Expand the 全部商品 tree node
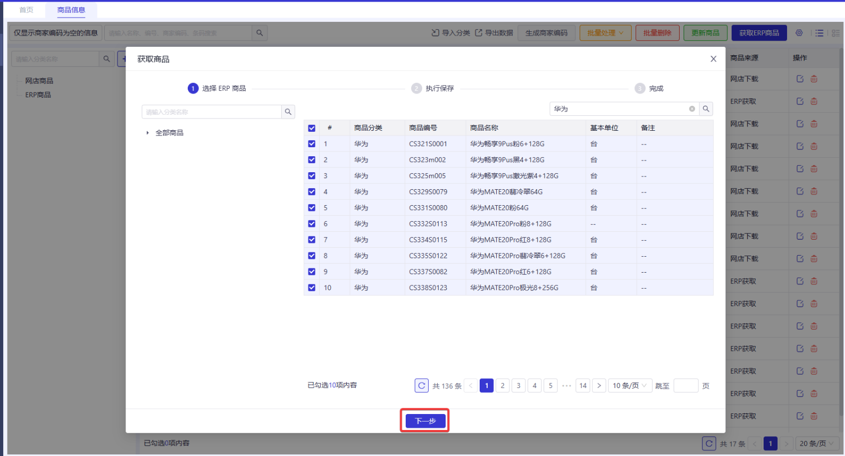The image size is (845, 456). 147,133
